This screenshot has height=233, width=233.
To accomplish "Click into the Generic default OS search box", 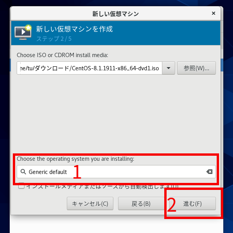I will pos(116,172).
